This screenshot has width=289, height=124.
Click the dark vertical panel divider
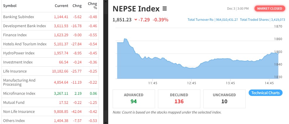103,62
